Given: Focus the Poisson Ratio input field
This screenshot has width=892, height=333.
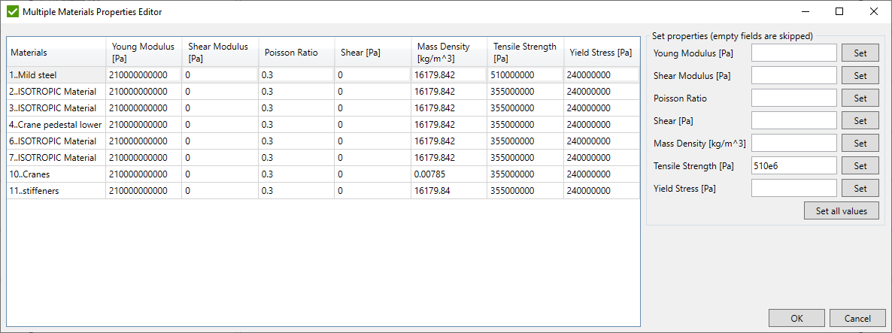Looking at the screenshot, I should 793,98.
